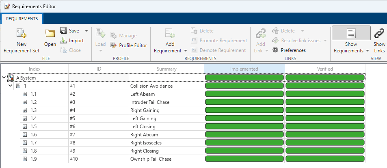Expand the Add Link dropdown arrow
Screen dimensions: 387x168
(266, 51)
